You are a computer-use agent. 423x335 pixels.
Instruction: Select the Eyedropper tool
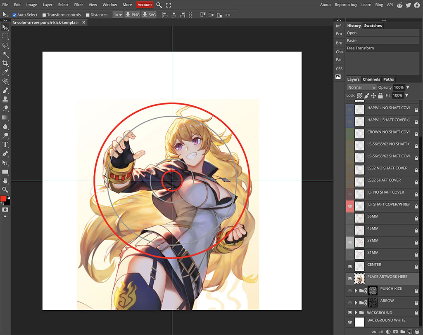(x=5, y=72)
